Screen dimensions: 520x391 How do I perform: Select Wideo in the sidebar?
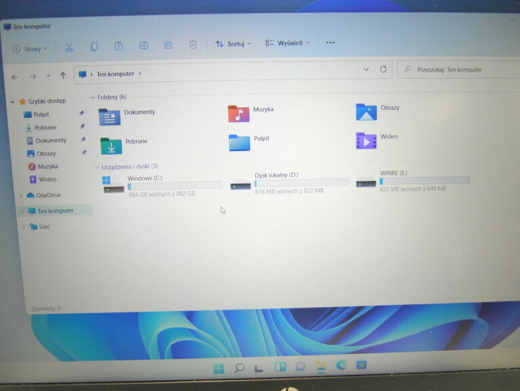(47, 179)
